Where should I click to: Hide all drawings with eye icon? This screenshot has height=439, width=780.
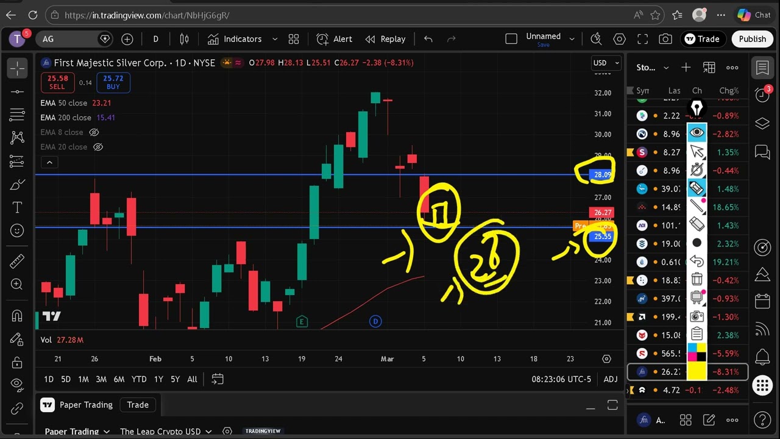pos(17,385)
